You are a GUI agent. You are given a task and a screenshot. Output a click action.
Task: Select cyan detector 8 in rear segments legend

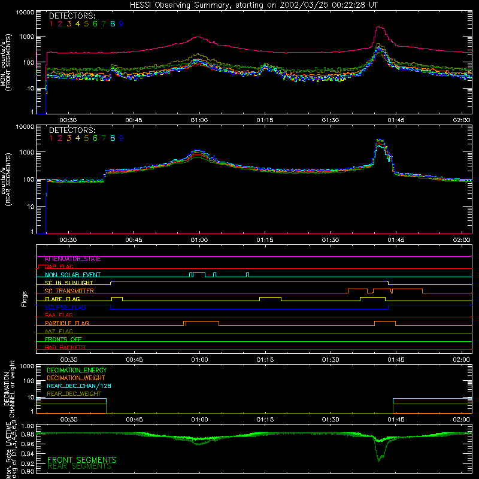pos(113,138)
